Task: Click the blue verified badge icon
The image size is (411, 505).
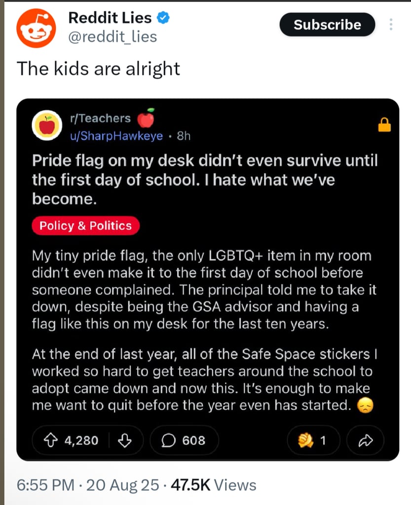Action: tap(163, 18)
